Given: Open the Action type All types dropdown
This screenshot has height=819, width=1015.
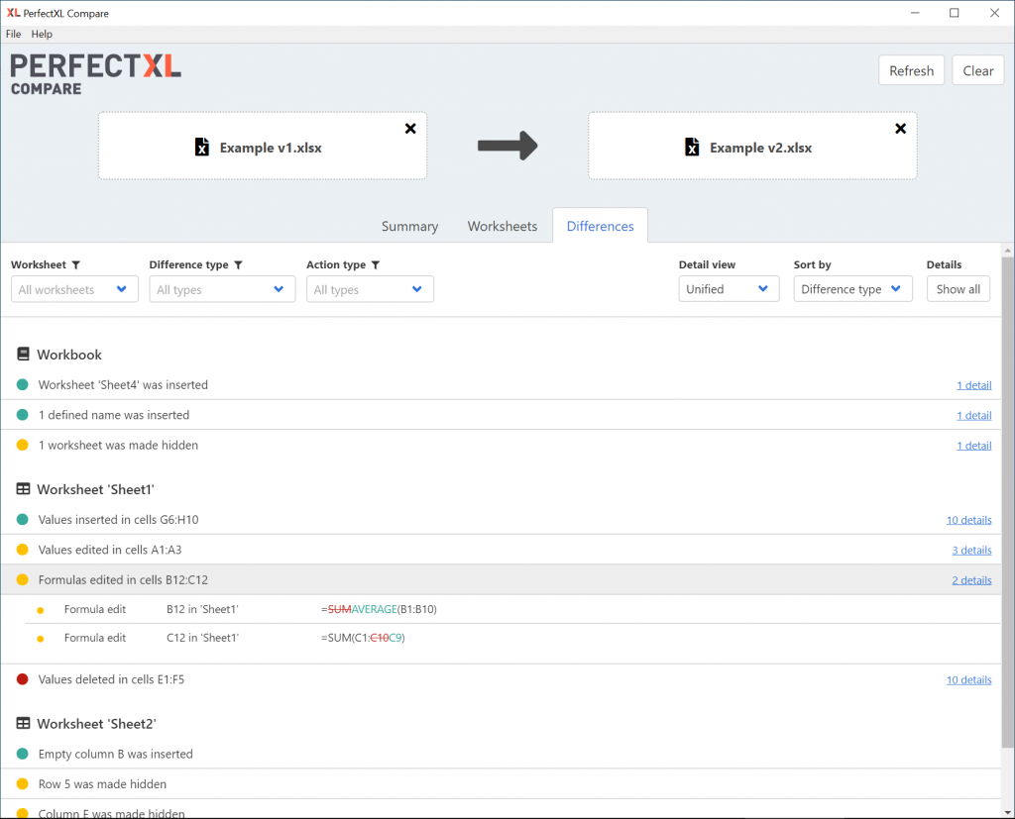Looking at the screenshot, I should pos(370,289).
